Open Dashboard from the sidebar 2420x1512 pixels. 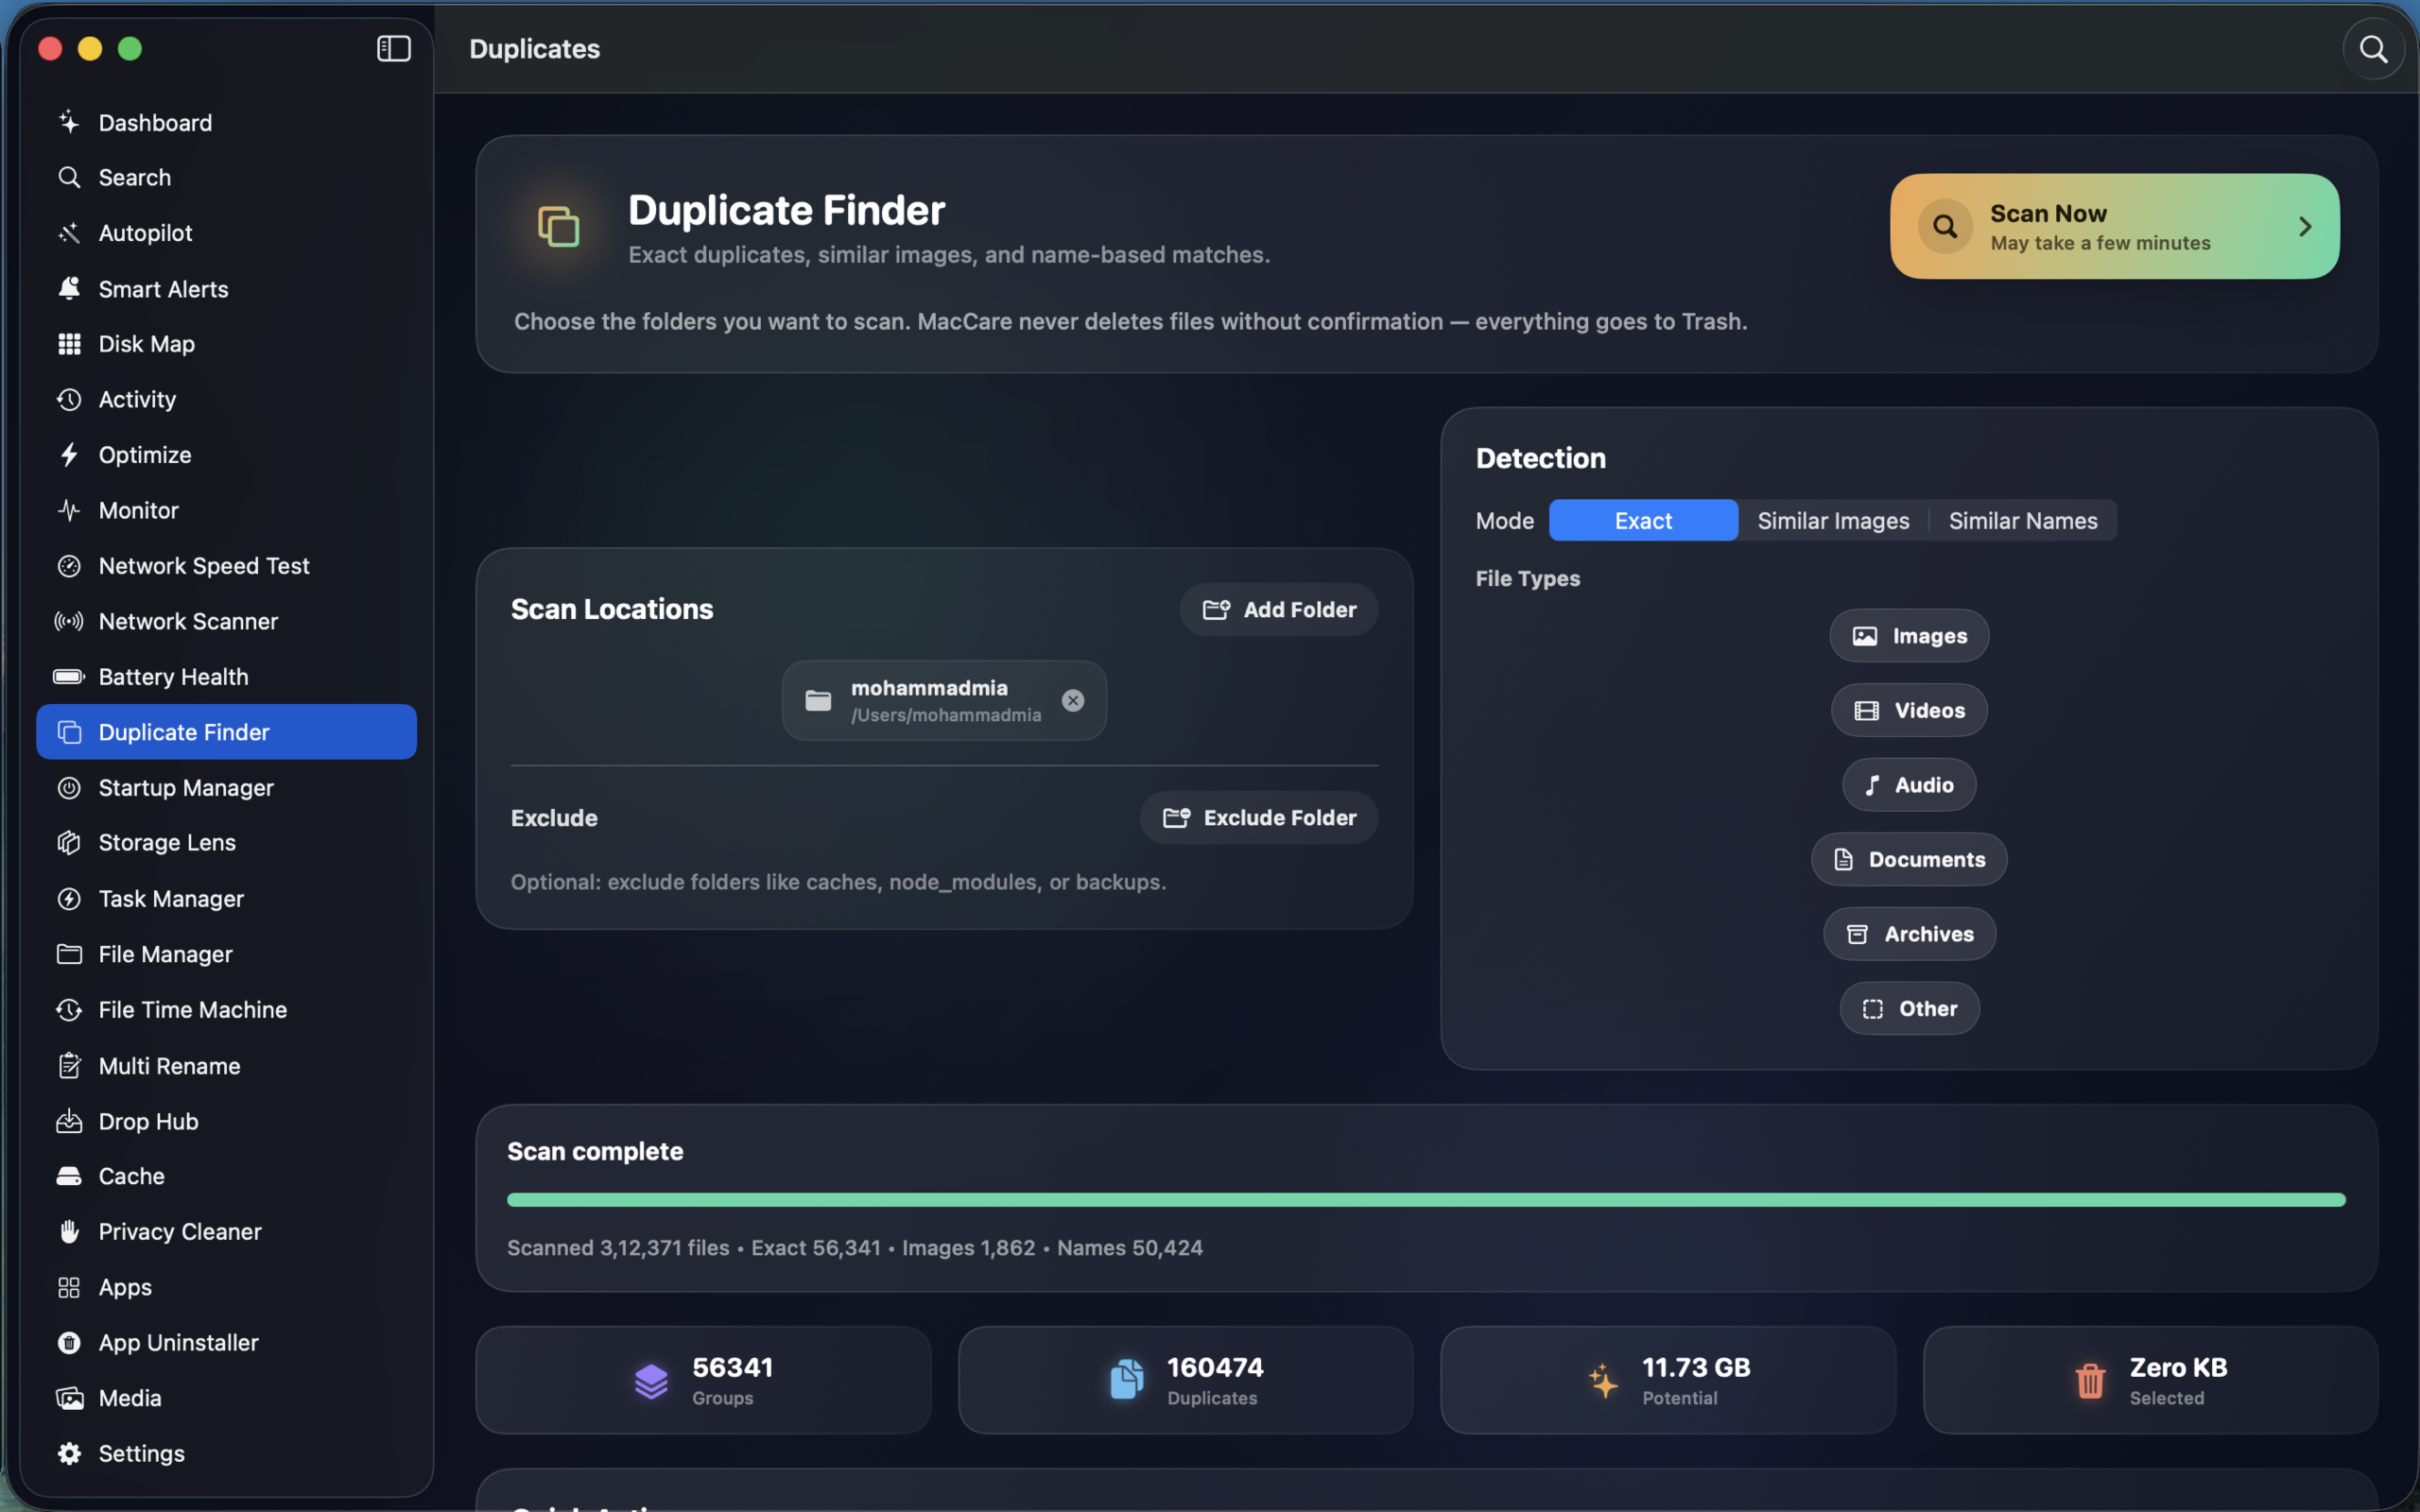coord(226,122)
